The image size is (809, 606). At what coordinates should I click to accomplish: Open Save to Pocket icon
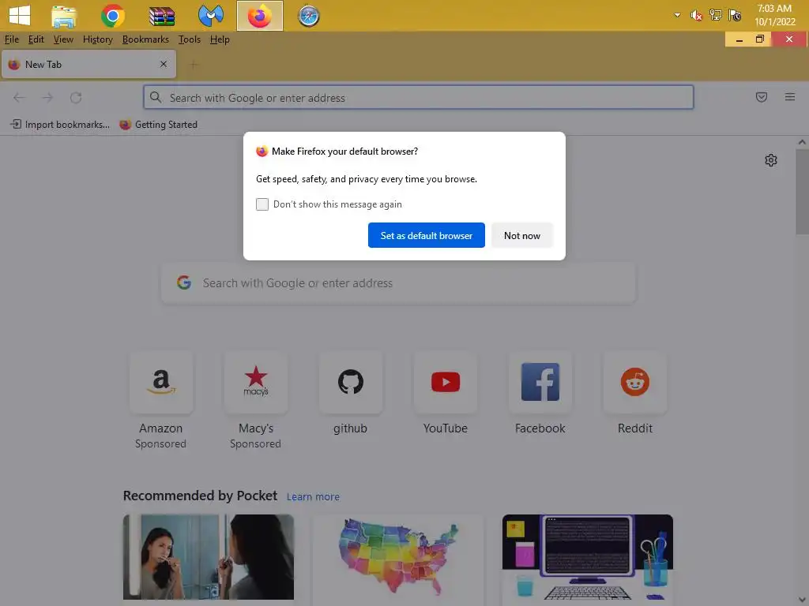pyautogui.click(x=762, y=97)
